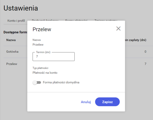Click the Termin (dni) input field
Image resolution: width=153 pixels, height=120 pixels.
(54, 57)
